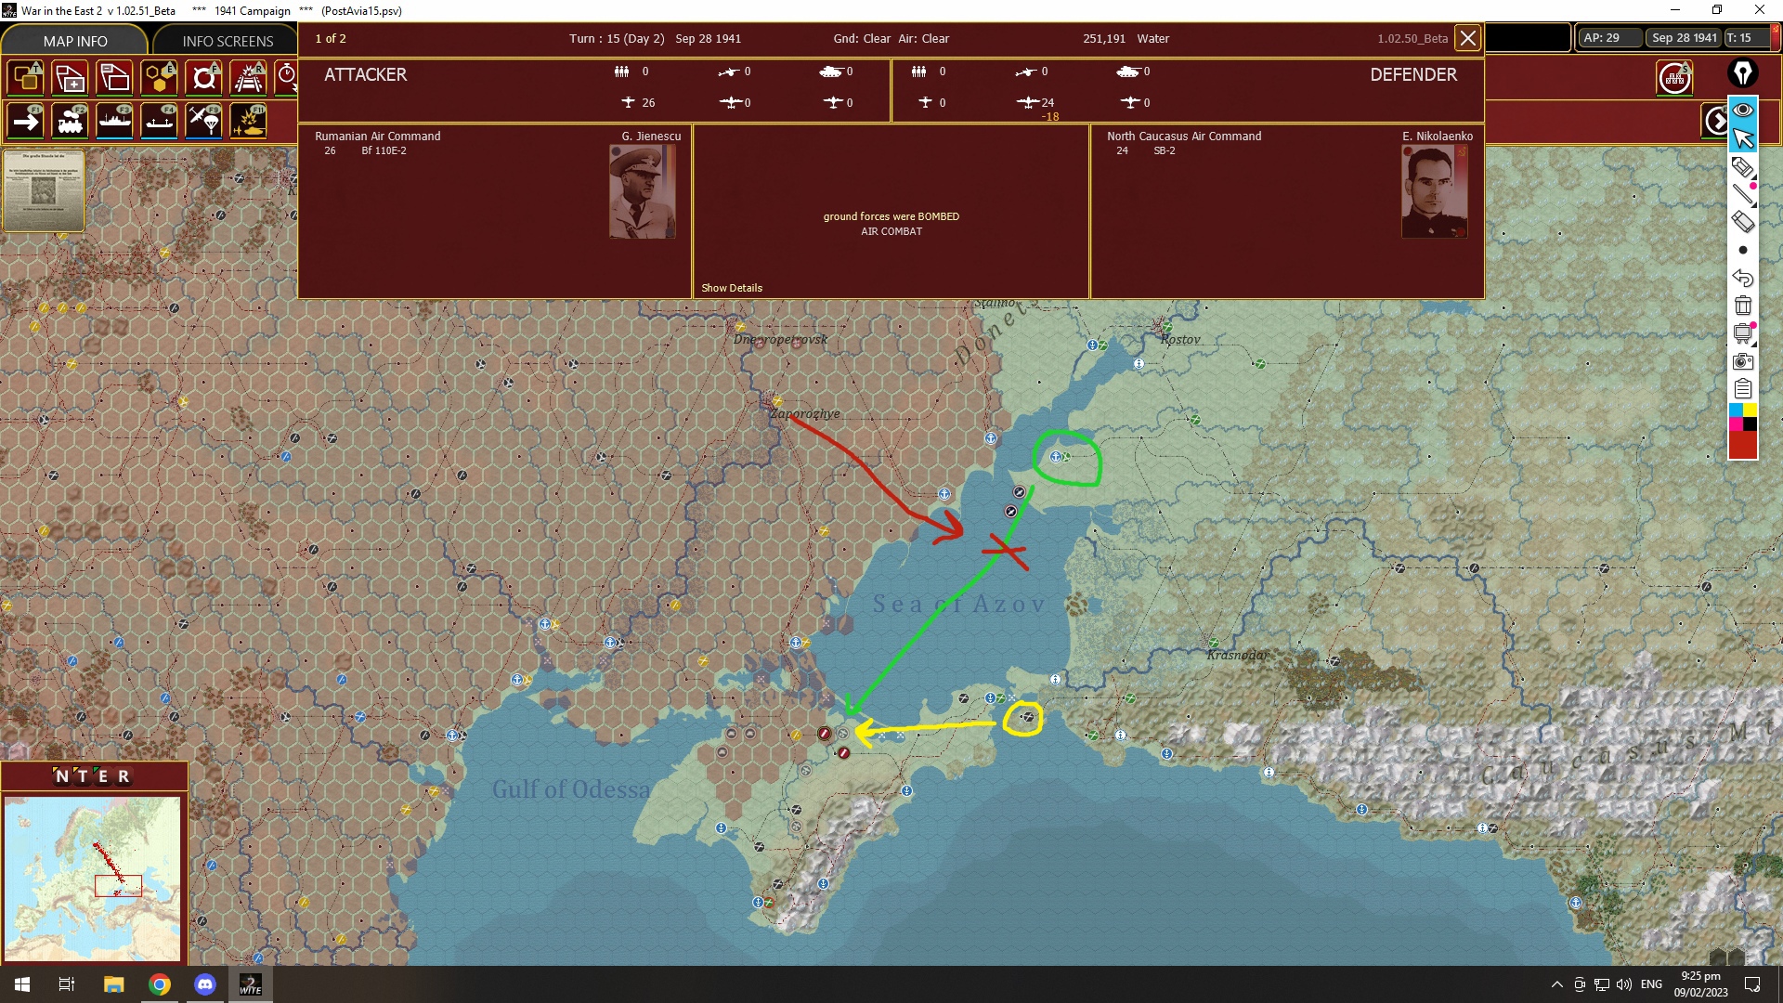Switch to the INFO SCREENS tab
1783x1003 pixels.
point(228,41)
